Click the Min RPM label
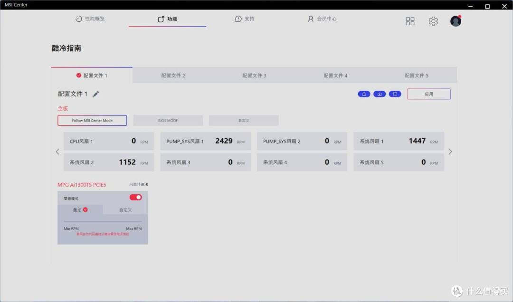This screenshot has height=302, width=513. (x=71, y=229)
